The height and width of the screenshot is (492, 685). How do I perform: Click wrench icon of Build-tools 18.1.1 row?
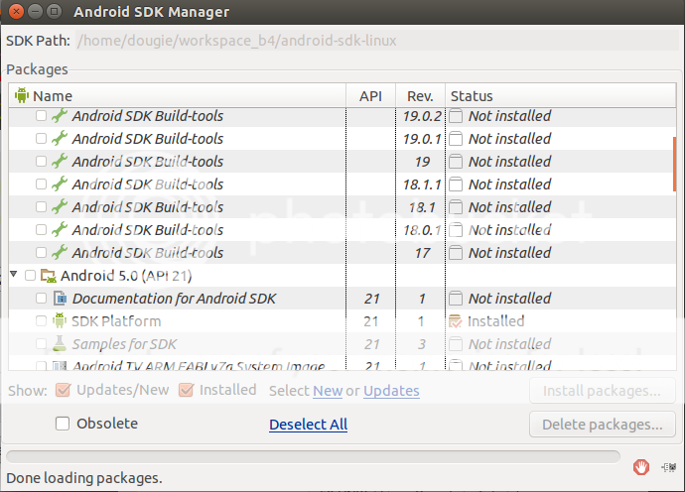coord(60,184)
